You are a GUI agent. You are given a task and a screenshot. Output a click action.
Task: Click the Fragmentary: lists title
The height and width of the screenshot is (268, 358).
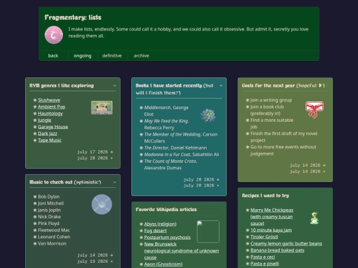click(73, 18)
